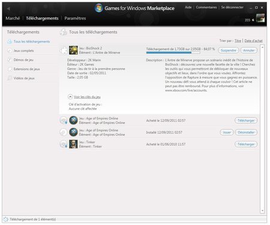
Task: Click 'Développeur : 2K Marin' text
Action: point(84,60)
